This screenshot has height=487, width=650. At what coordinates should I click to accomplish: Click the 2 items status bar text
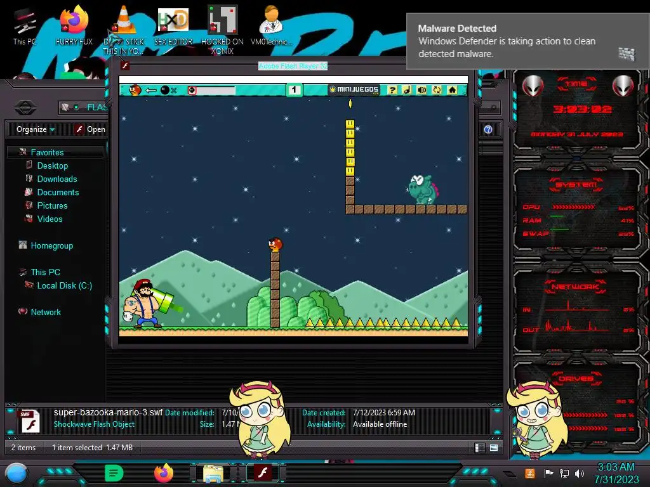pyautogui.click(x=23, y=447)
